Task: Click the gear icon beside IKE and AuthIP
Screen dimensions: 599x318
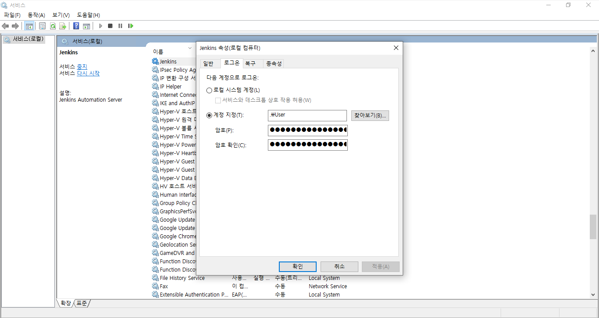Action: pos(155,103)
